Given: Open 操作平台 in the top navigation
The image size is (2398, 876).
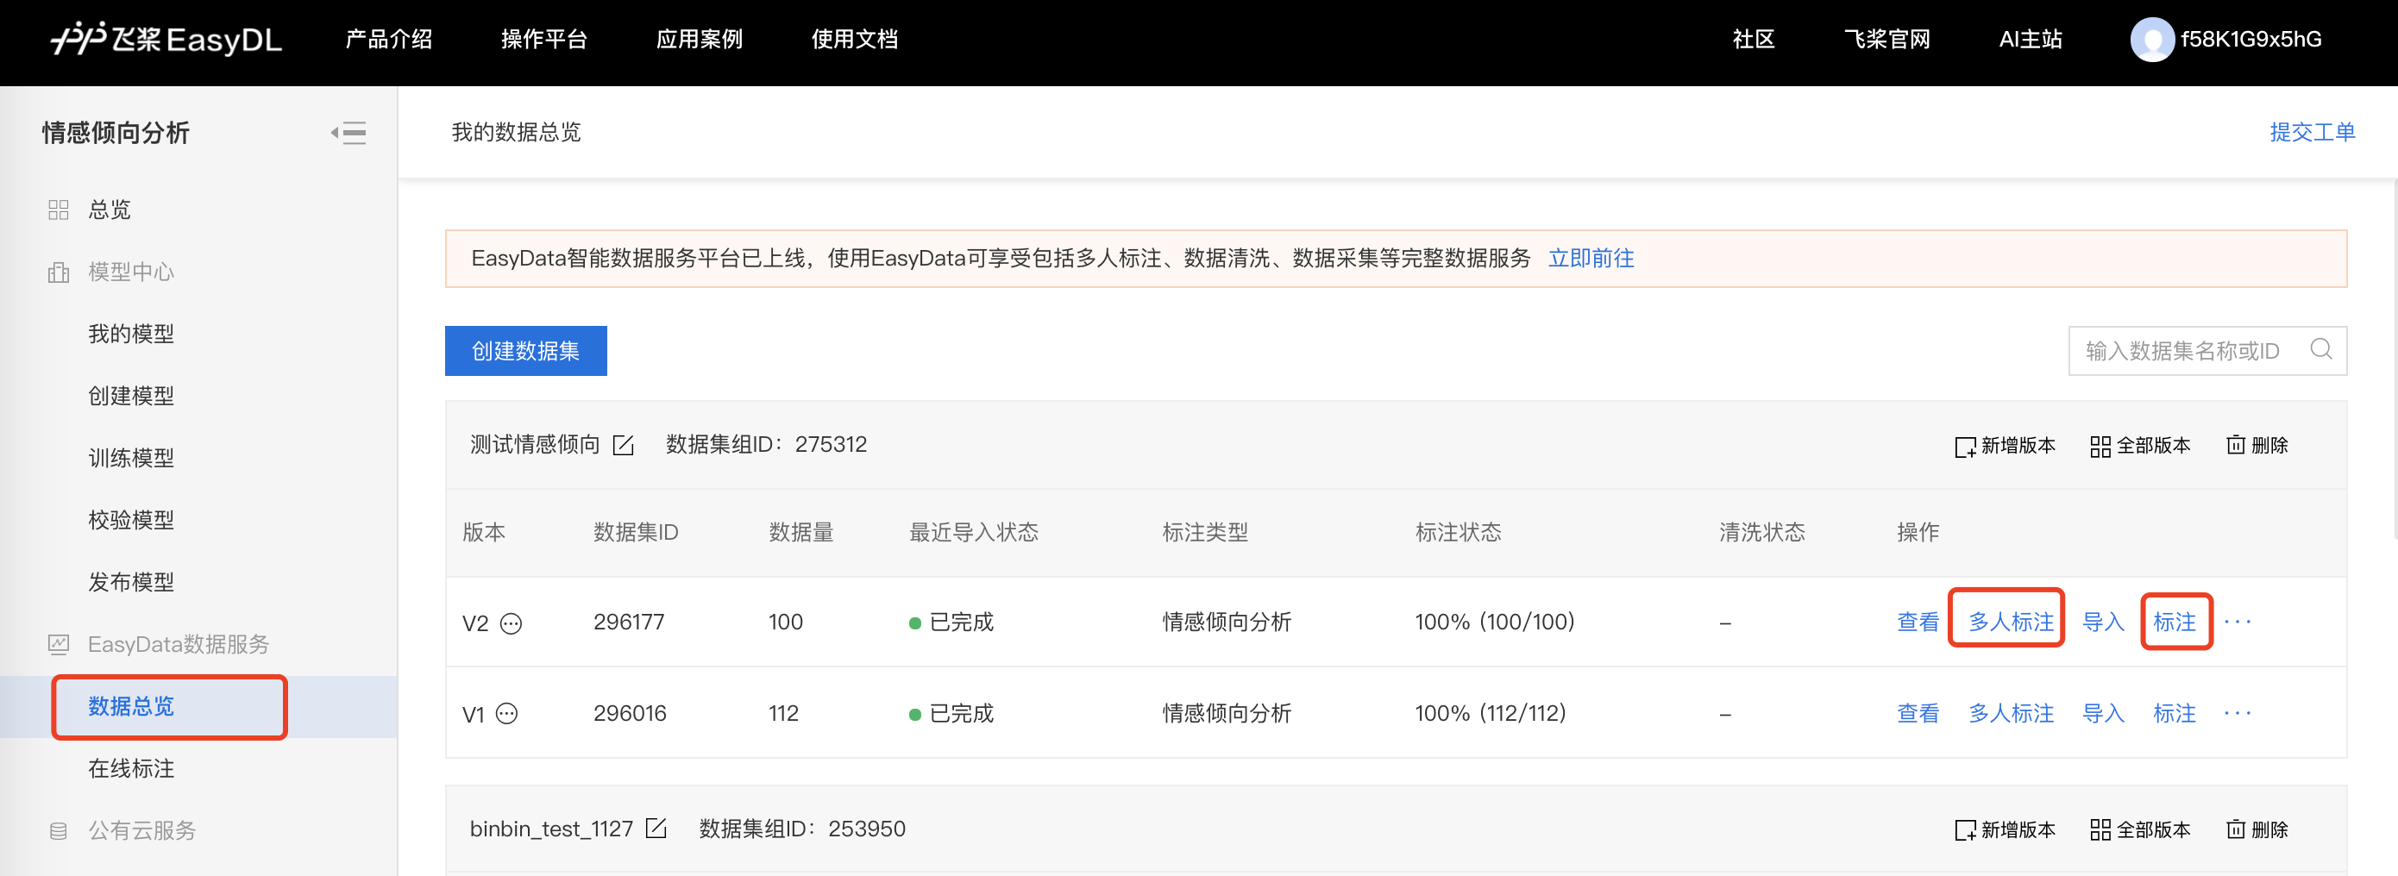Looking at the screenshot, I should tap(544, 39).
